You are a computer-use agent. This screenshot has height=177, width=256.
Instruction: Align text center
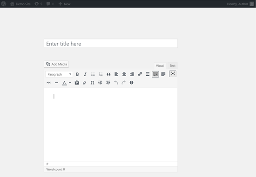(x=124, y=74)
